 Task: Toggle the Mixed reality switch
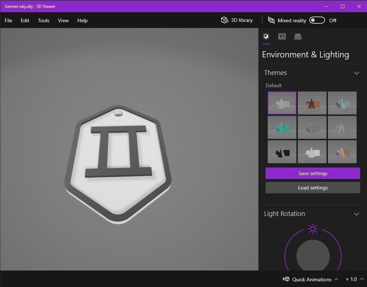[x=317, y=20]
